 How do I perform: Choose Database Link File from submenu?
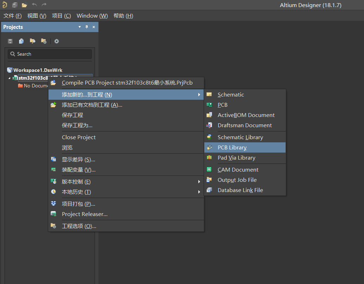245,190
